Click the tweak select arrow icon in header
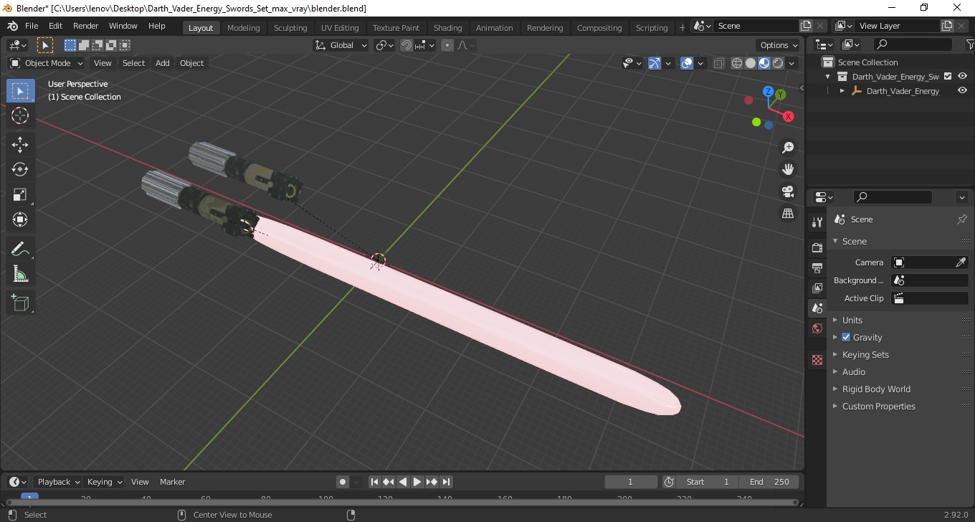 click(x=45, y=45)
